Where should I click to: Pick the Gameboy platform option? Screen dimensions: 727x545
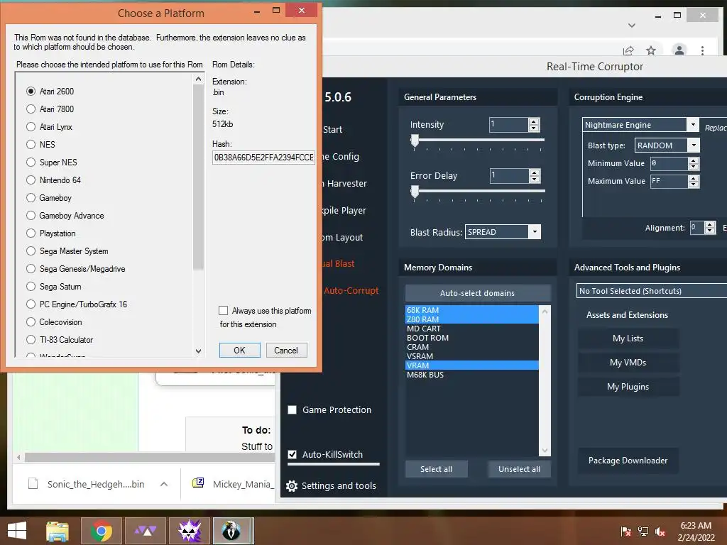tap(31, 198)
